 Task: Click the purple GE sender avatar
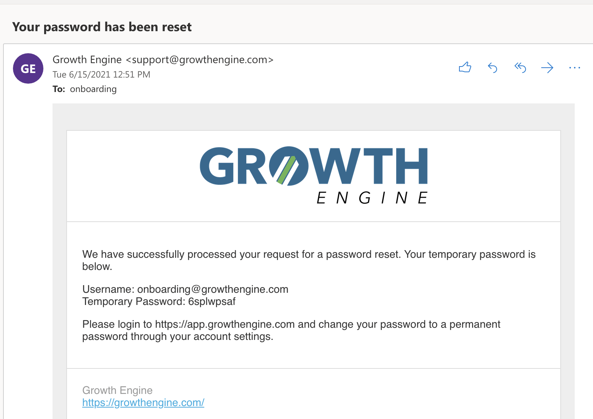[x=28, y=68]
